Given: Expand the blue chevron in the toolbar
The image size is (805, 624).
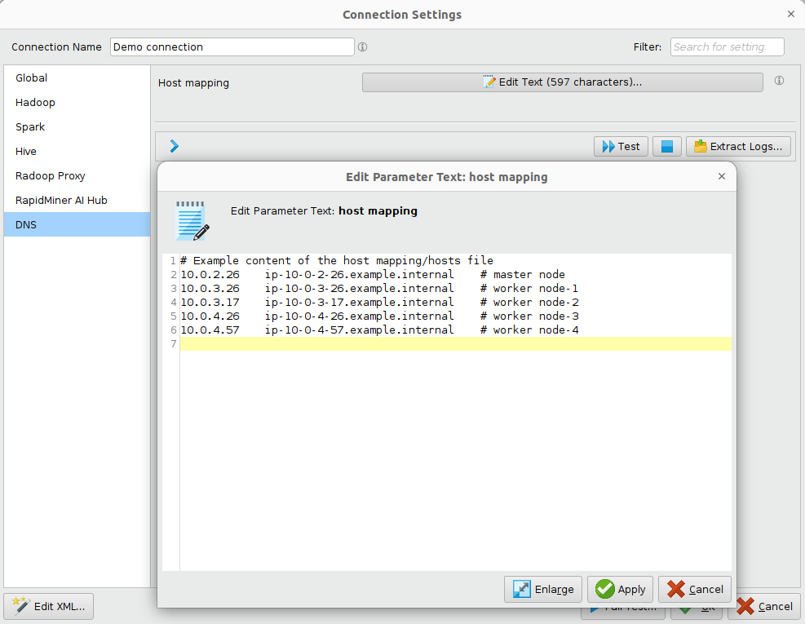Looking at the screenshot, I should coord(173,146).
